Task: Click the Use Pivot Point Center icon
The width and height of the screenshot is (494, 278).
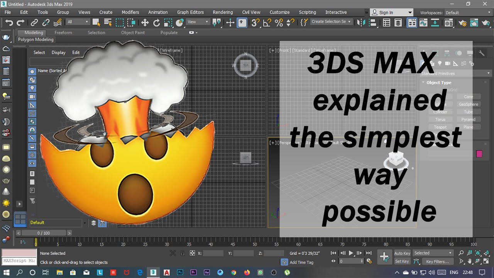Action: 217,22
